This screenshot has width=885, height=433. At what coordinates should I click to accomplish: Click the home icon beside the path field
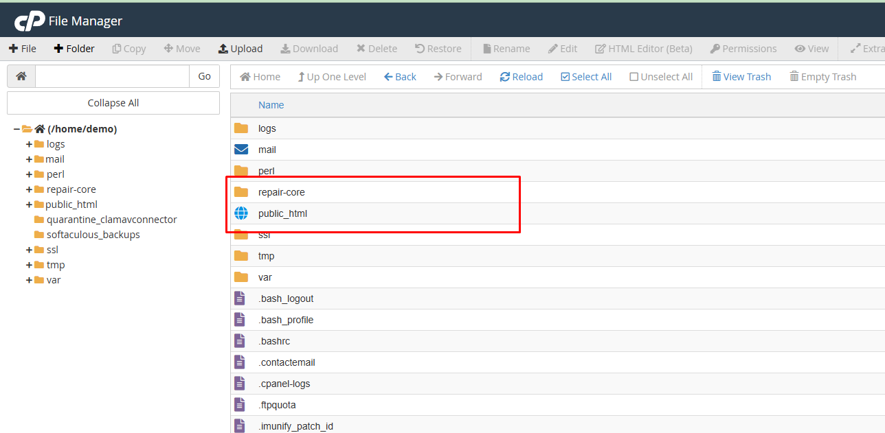[20, 75]
